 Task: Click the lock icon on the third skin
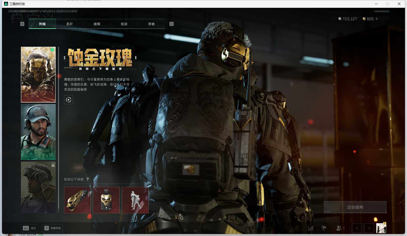click(x=53, y=165)
